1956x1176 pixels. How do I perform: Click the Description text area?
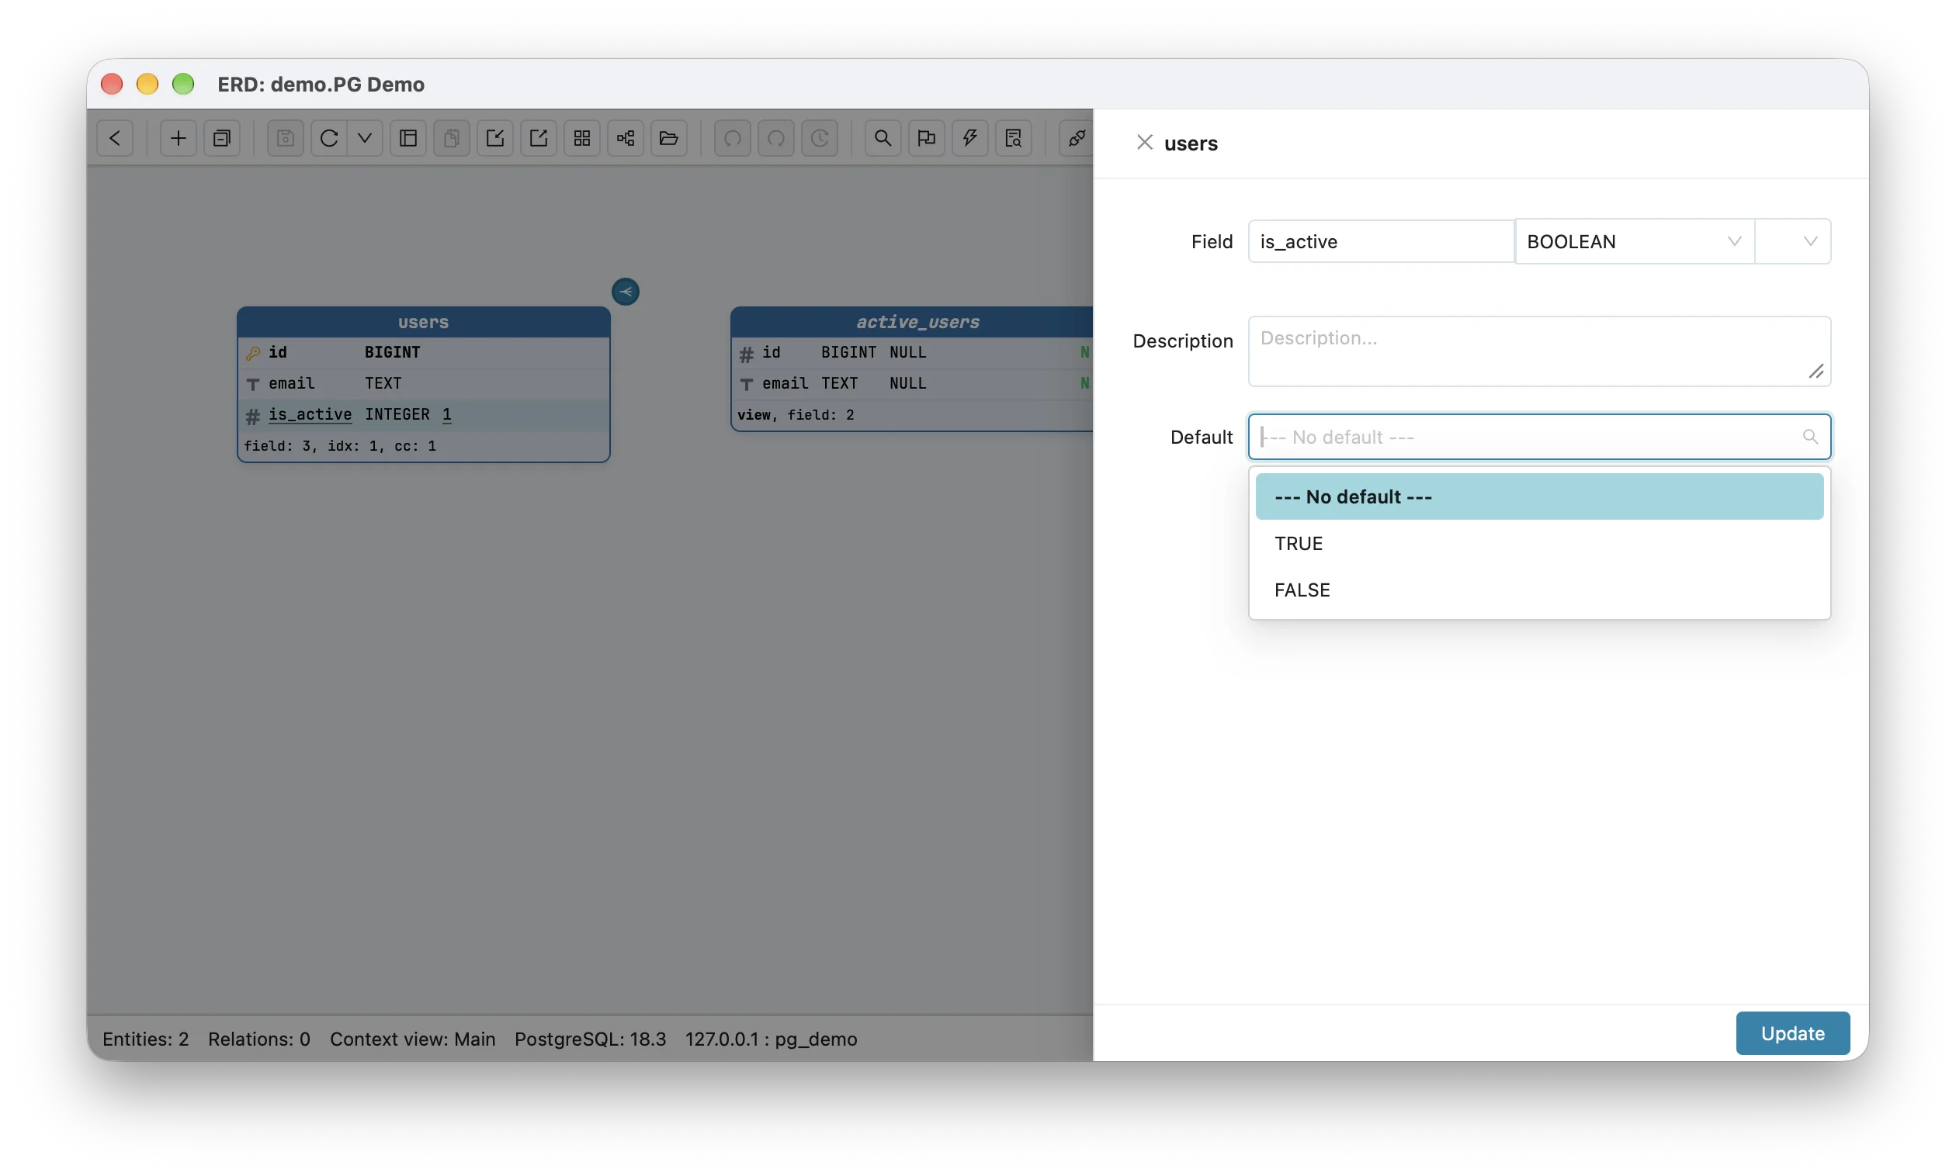coord(1539,351)
